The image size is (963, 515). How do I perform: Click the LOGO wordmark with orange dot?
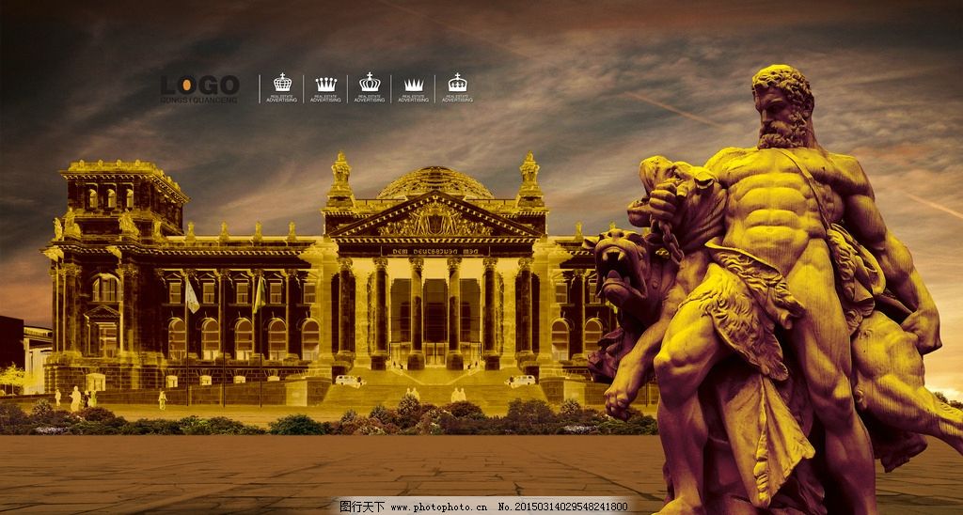coord(199,85)
